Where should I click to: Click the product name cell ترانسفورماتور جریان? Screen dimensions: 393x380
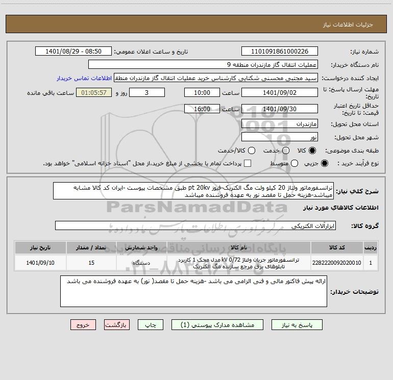click(x=239, y=263)
